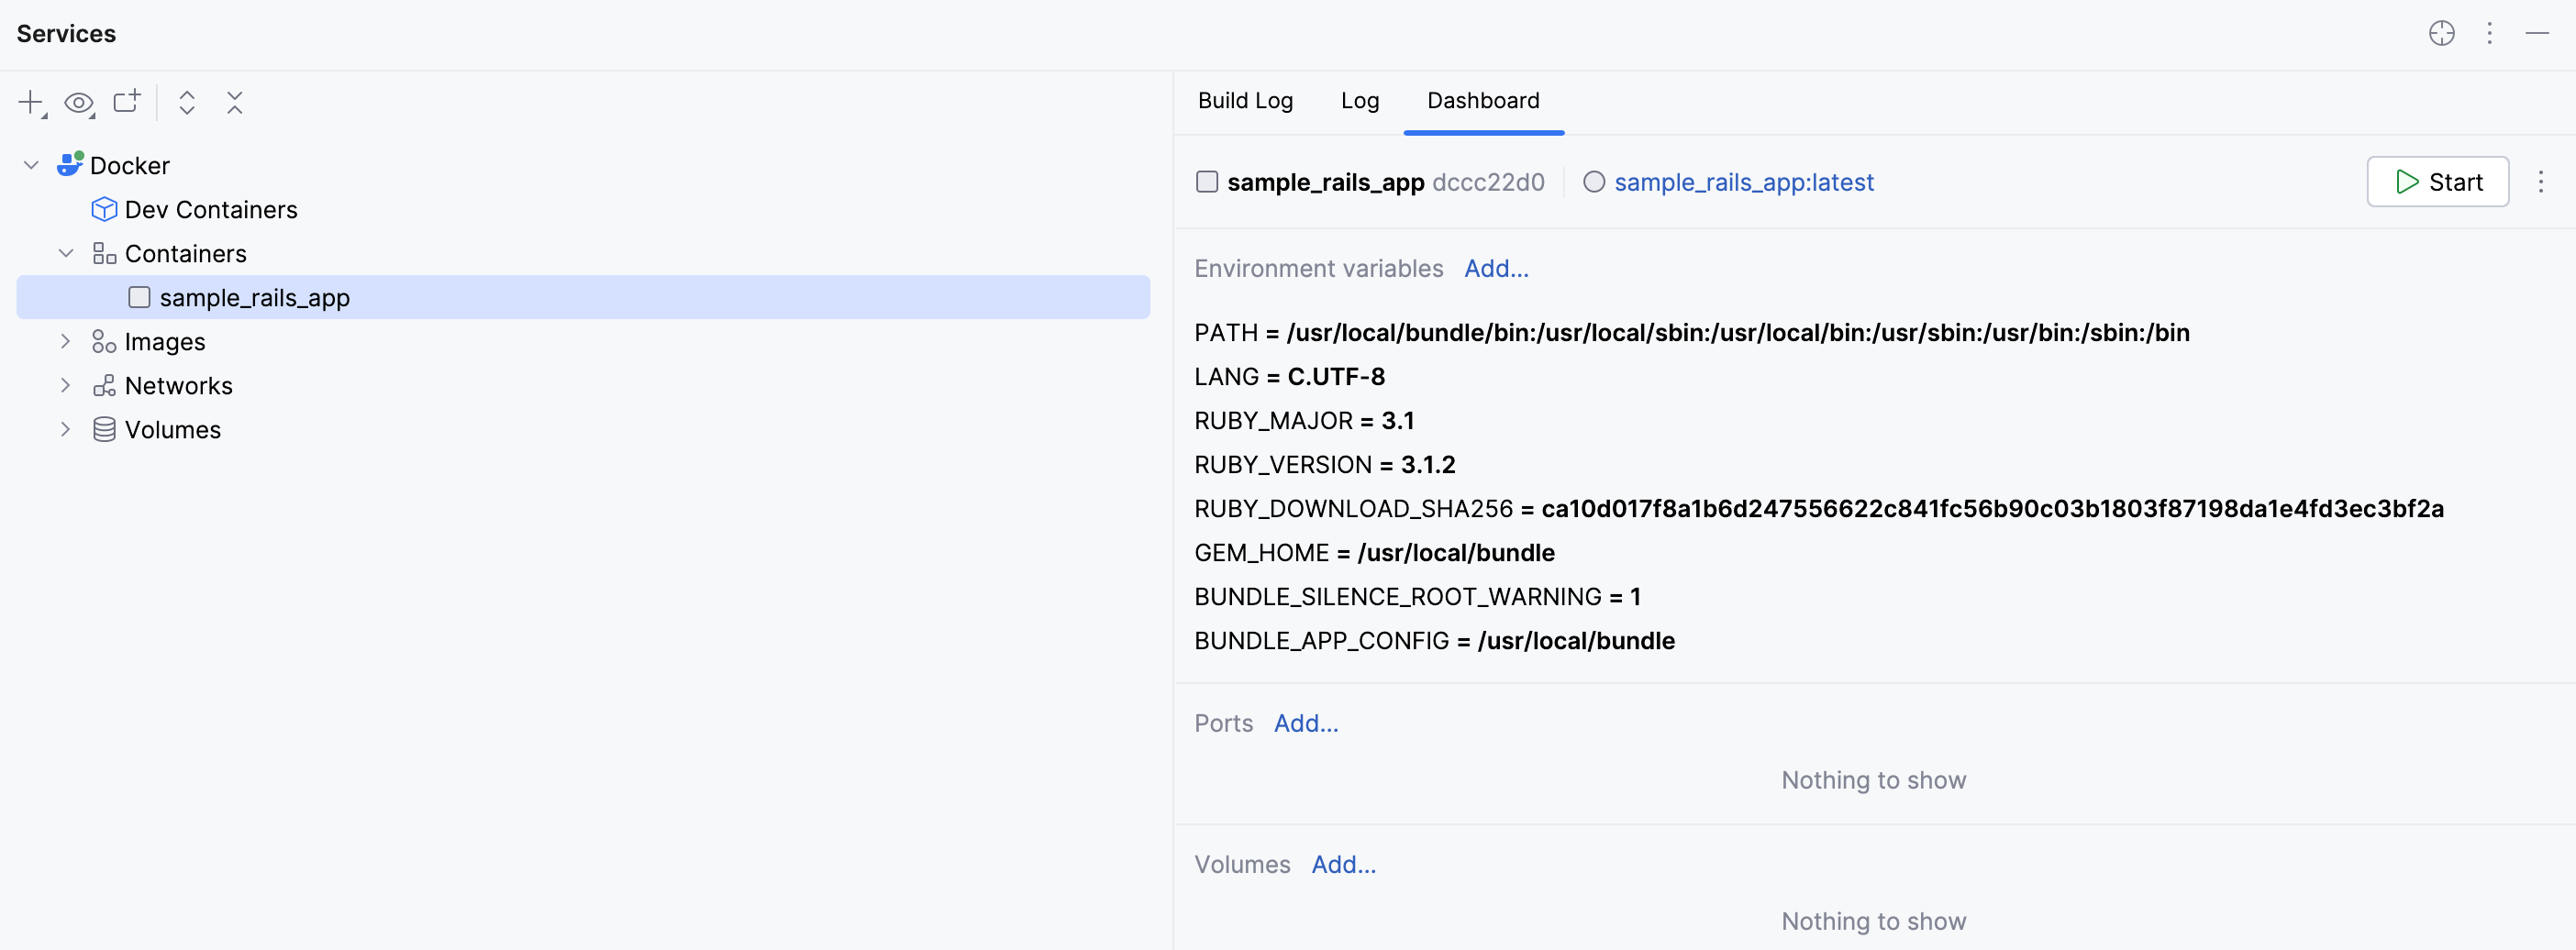Open Services panel options menu
Image resolution: width=2576 pixels, height=950 pixels.
click(x=2489, y=33)
